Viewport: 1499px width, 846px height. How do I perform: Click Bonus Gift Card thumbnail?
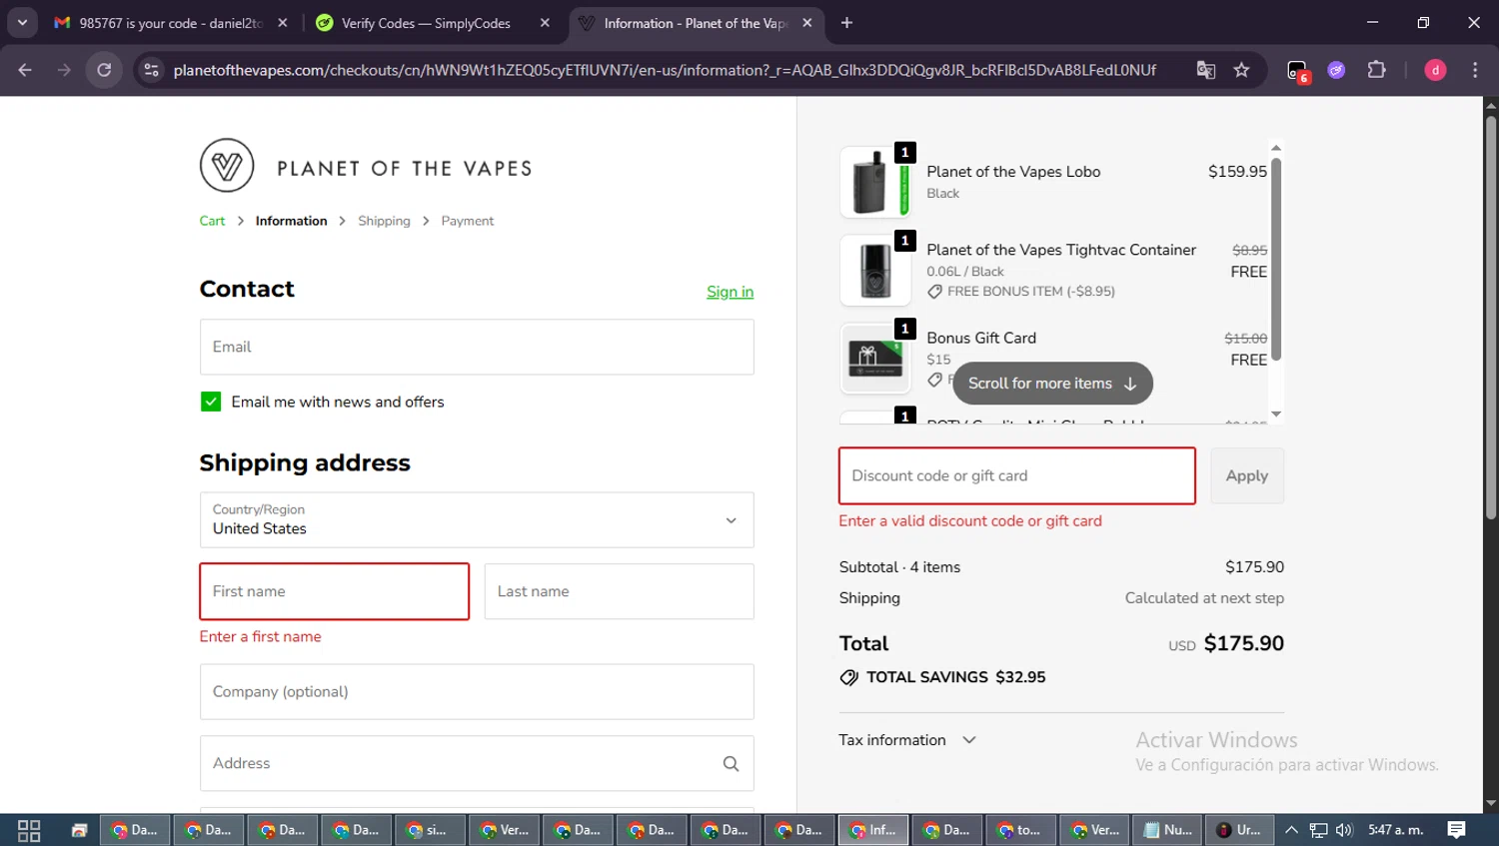pyautogui.click(x=875, y=358)
